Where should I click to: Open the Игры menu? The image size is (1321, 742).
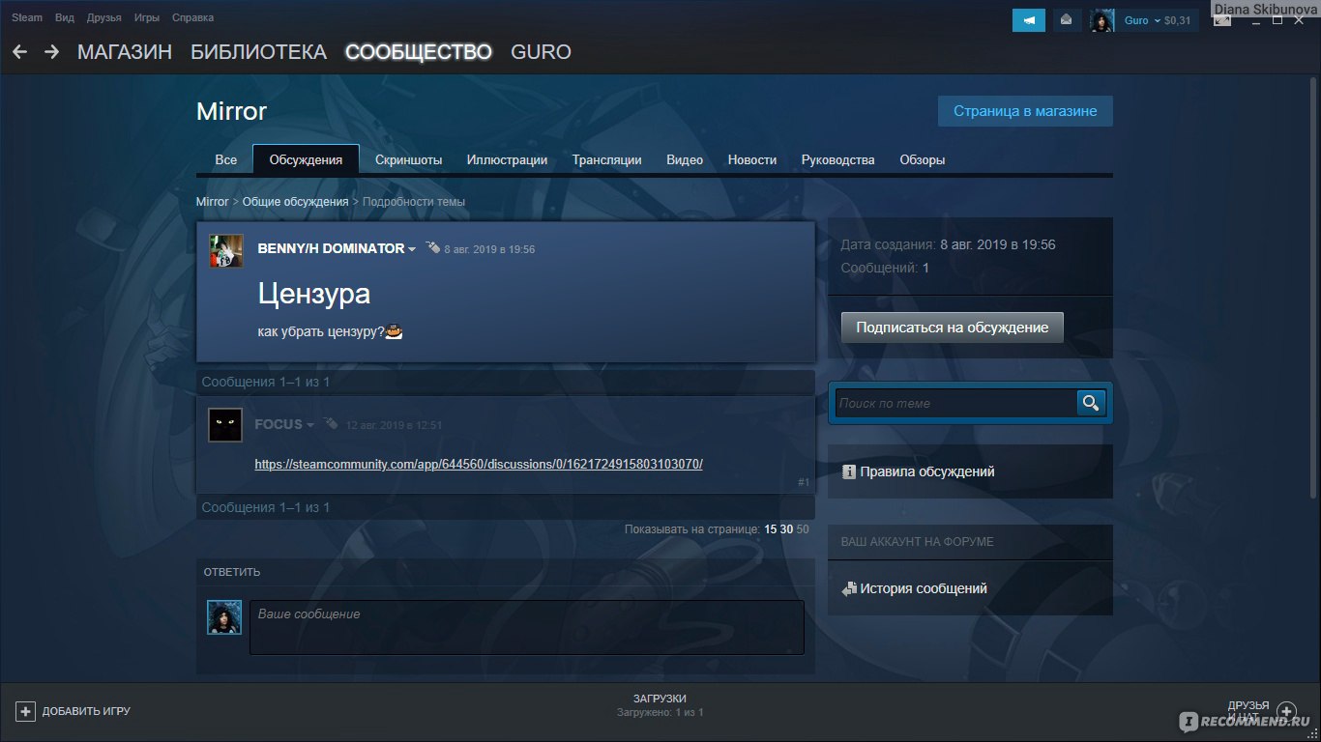click(x=147, y=17)
